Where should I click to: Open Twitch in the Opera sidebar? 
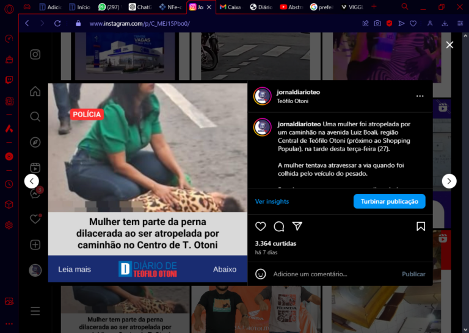(9, 80)
